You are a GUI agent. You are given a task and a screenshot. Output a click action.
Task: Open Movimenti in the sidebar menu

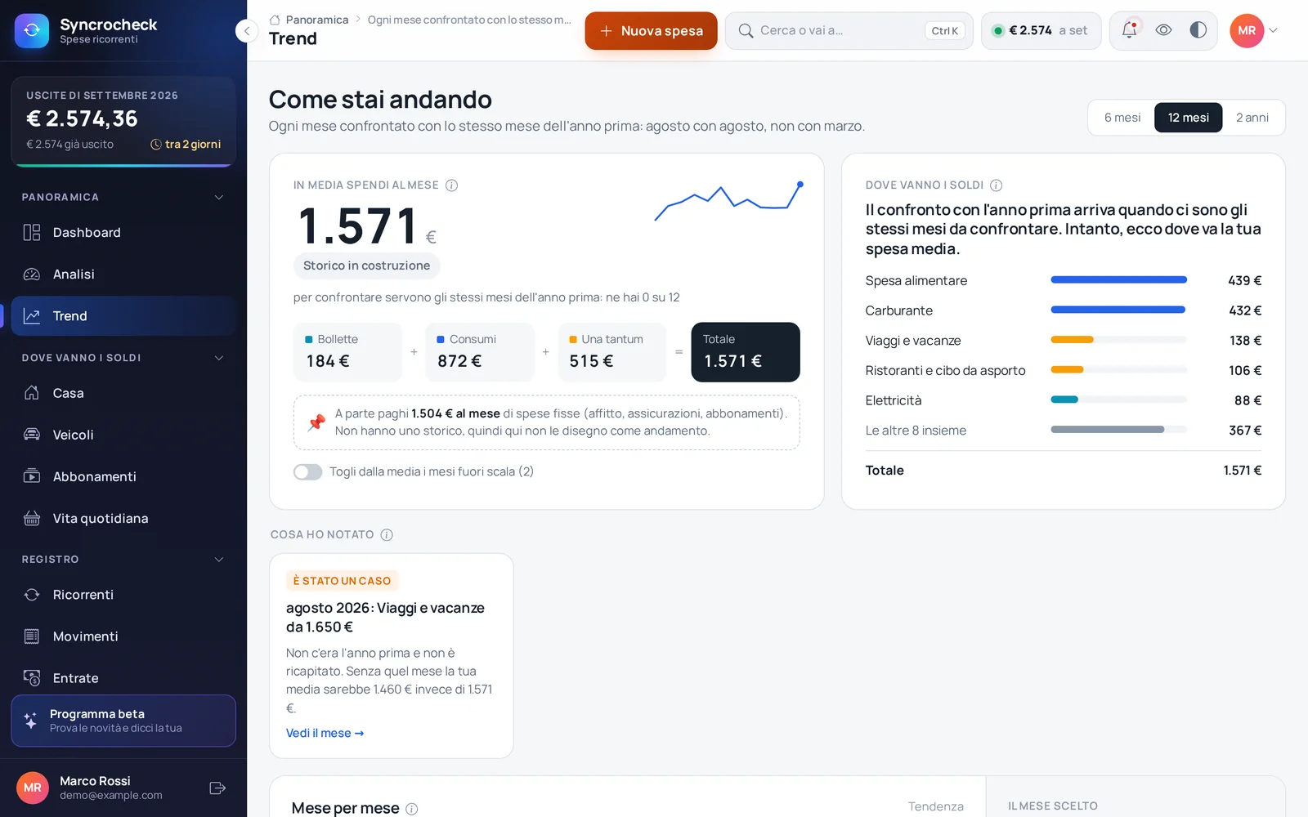pyautogui.click(x=123, y=636)
